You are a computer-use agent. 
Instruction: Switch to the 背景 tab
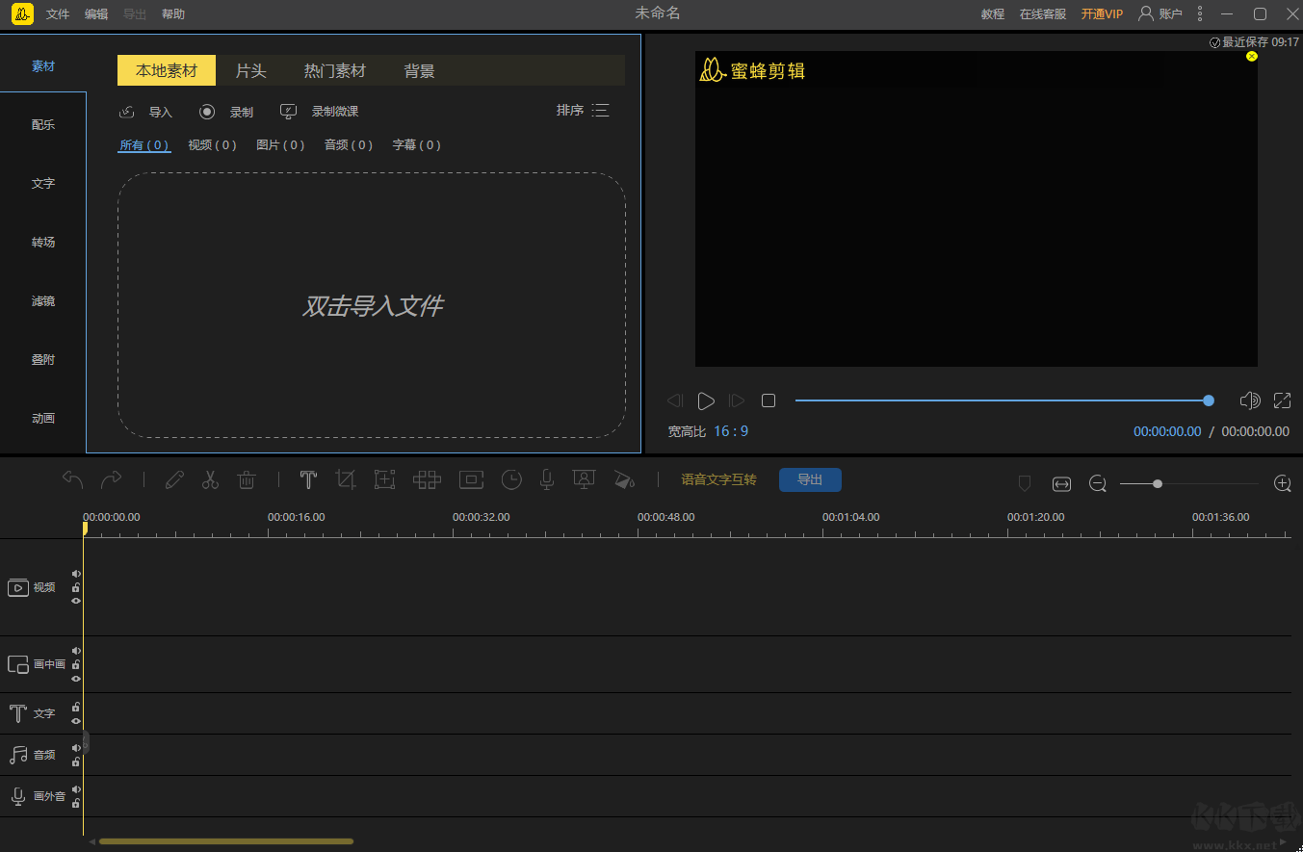[x=420, y=71]
